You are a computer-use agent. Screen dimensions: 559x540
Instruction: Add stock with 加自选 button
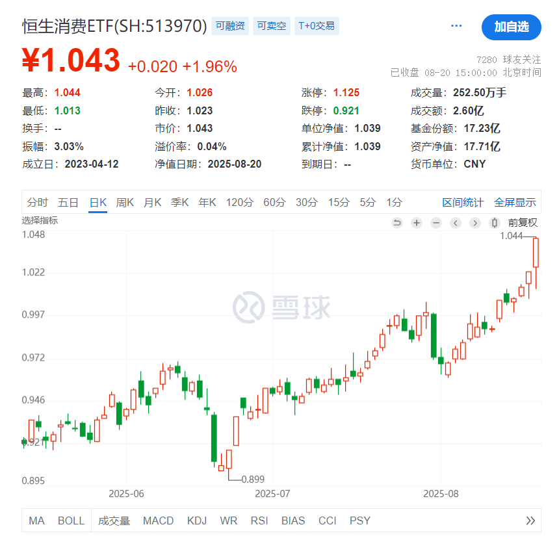pos(512,27)
